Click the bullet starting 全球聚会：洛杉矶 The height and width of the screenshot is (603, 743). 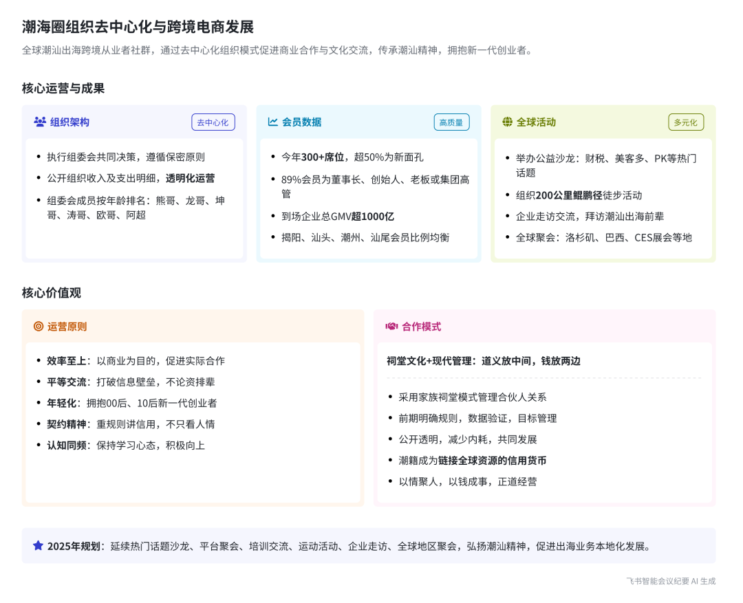click(x=604, y=238)
